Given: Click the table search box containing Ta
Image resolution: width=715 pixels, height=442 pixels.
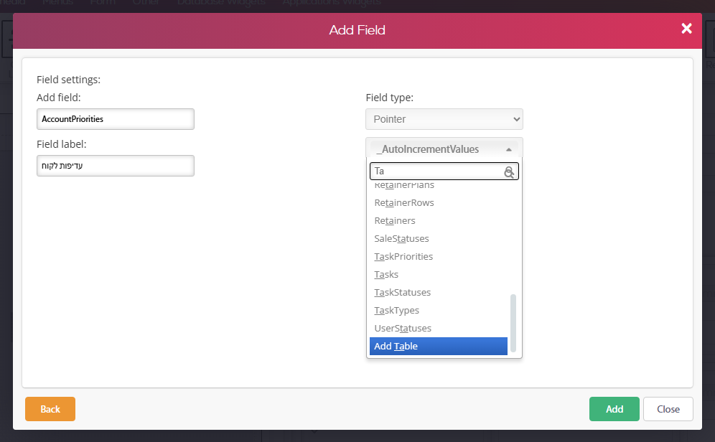Looking at the screenshot, I should click(444, 171).
